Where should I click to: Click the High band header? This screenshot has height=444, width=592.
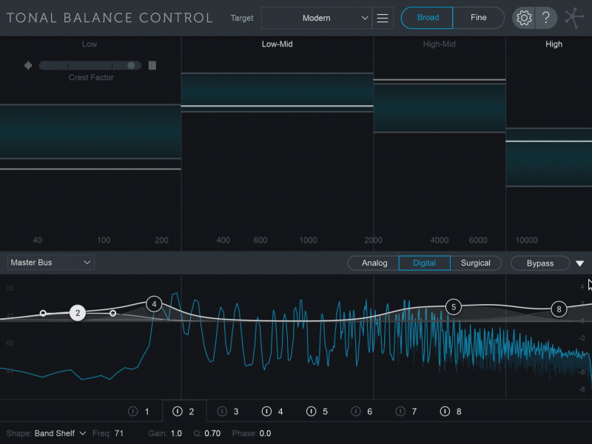click(x=554, y=44)
